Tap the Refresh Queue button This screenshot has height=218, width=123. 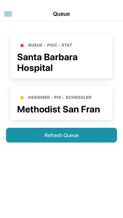click(61, 135)
